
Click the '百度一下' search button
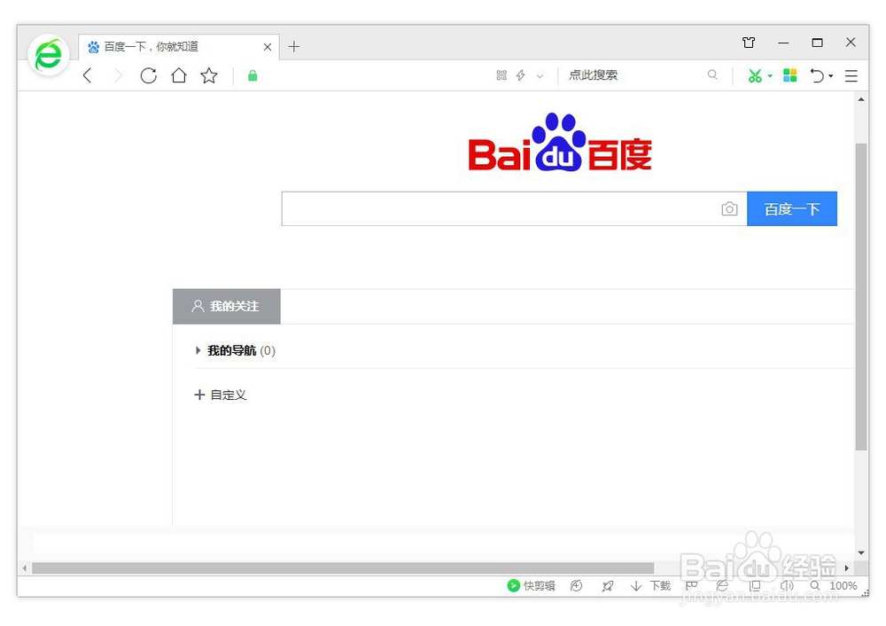point(791,208)
